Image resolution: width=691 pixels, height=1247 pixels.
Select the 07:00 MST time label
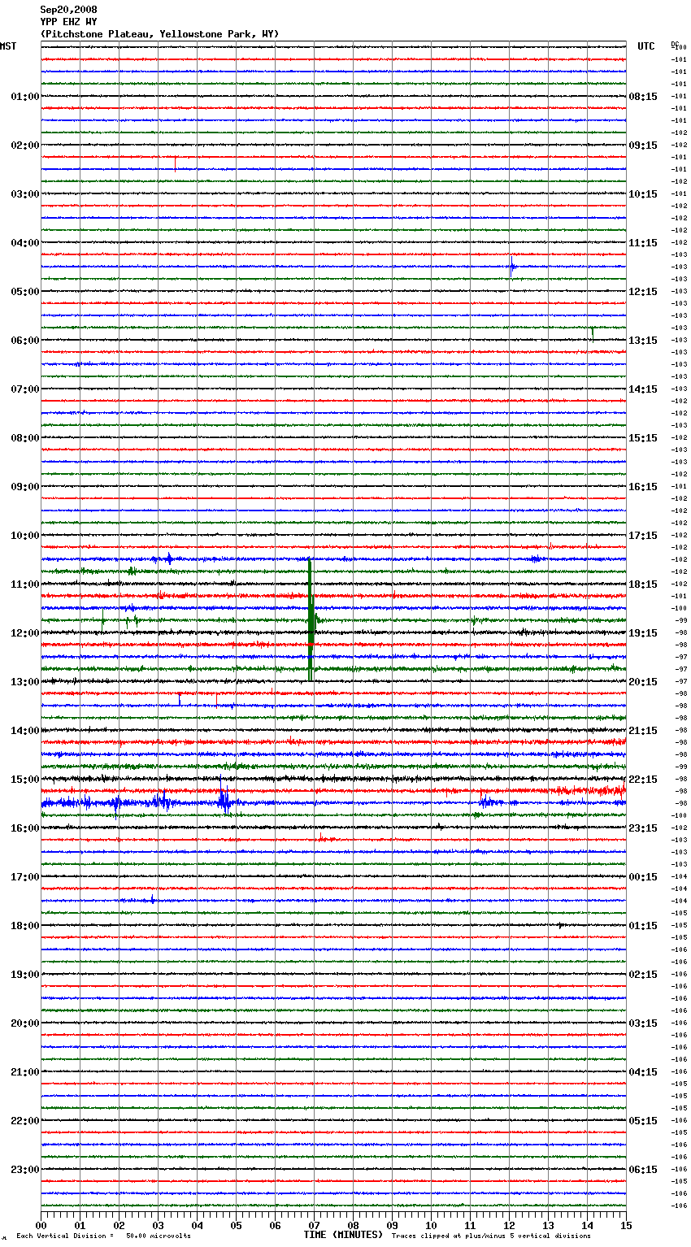[25, 389]
